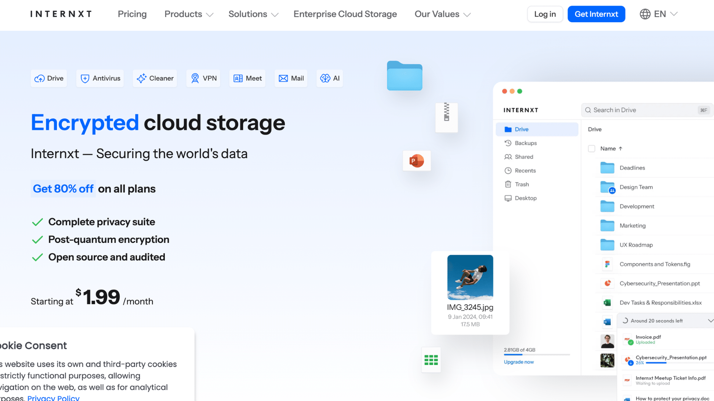Image resolution: width=714 pixels, height=401 pixels.
Task: Click the Internxt logo in the header
Action: click(x=61, y=14)
